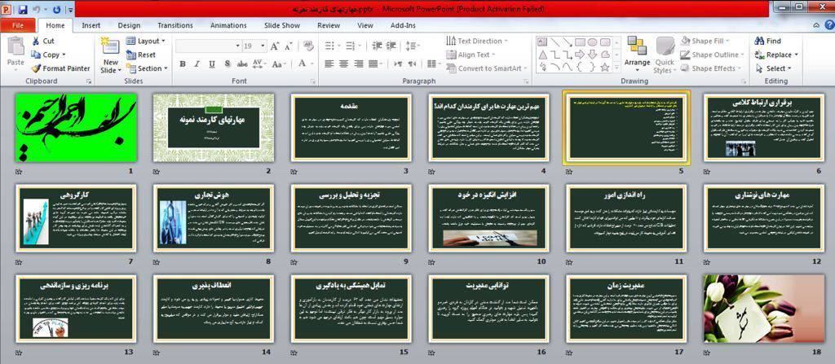Click the Redo icon in quick access toolbar
Viewport: 835px width, 364px height.
point(57,9)
